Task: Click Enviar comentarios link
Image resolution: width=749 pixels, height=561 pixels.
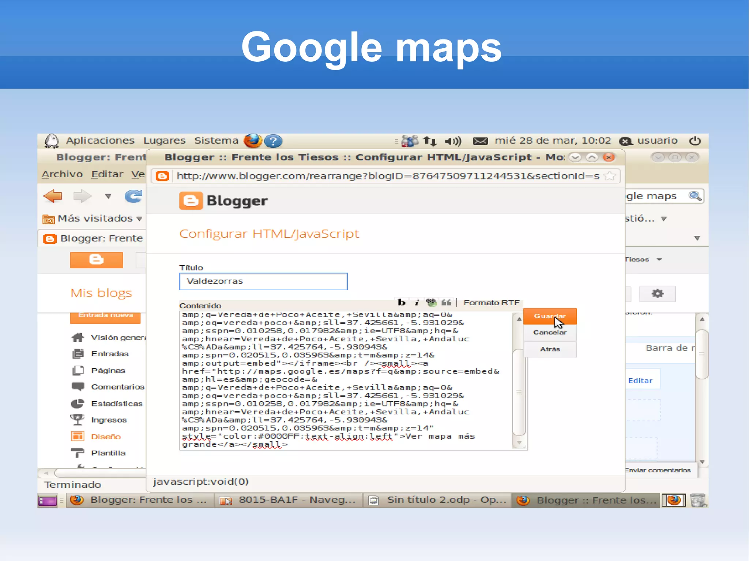Action: tap(658, 470)
